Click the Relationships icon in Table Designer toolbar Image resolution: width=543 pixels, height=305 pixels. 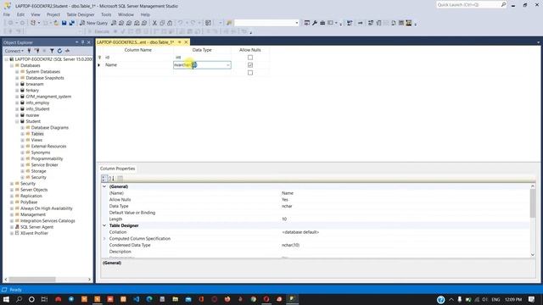(371, 23)
